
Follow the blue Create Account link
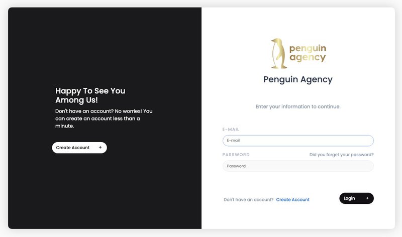coord(292,200)
